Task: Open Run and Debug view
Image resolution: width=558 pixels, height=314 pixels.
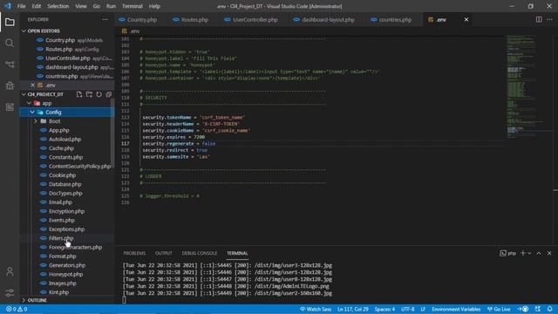Action: click(10, 85)
